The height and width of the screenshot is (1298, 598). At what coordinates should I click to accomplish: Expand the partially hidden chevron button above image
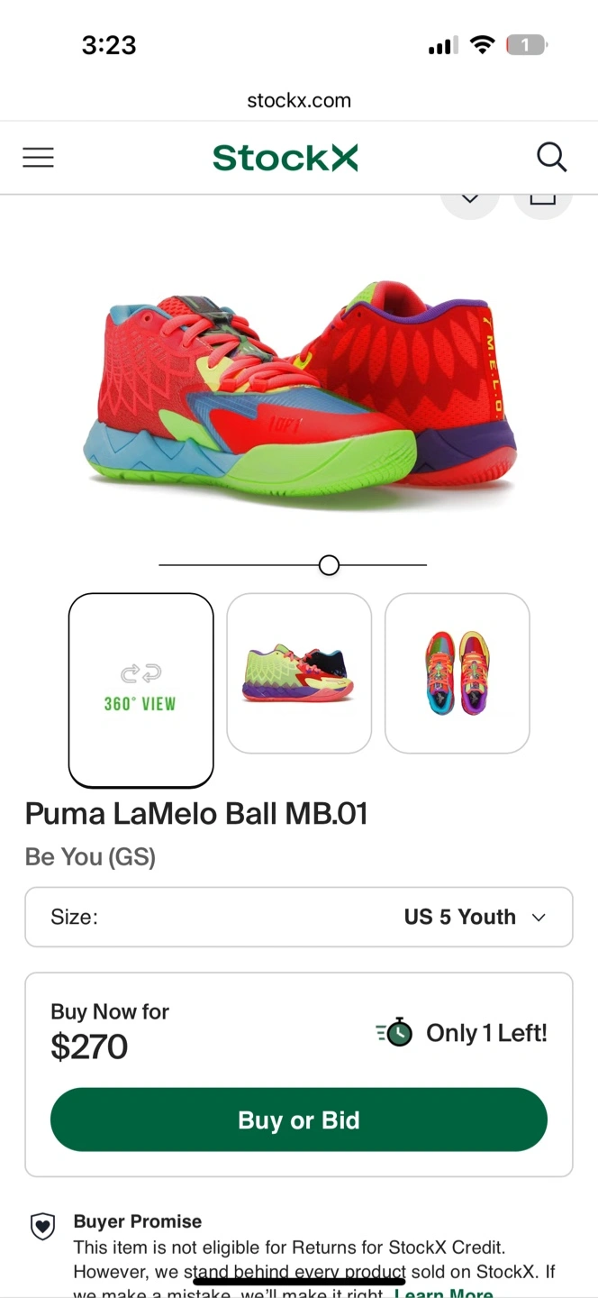pos(469,203)
